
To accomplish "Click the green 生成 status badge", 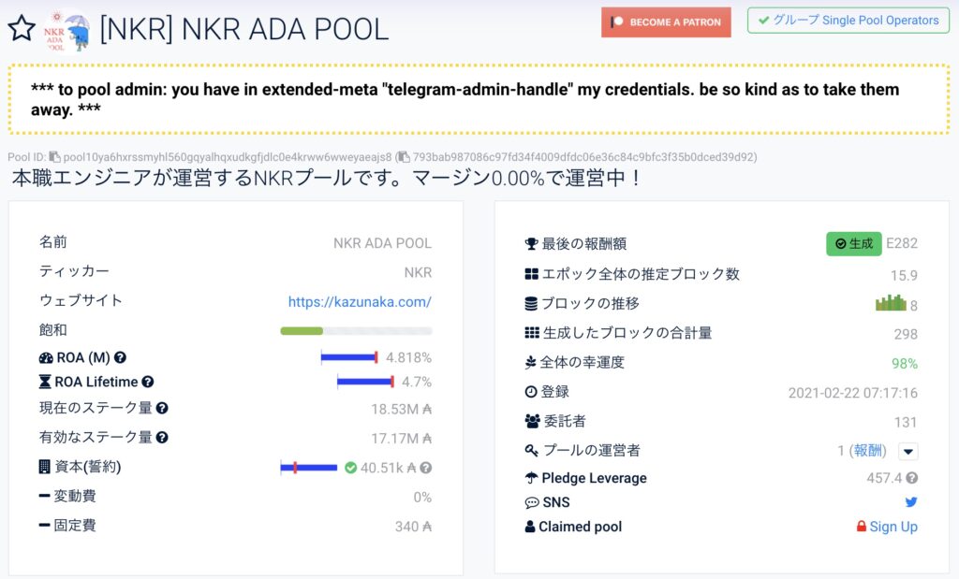I will (854, 244).
